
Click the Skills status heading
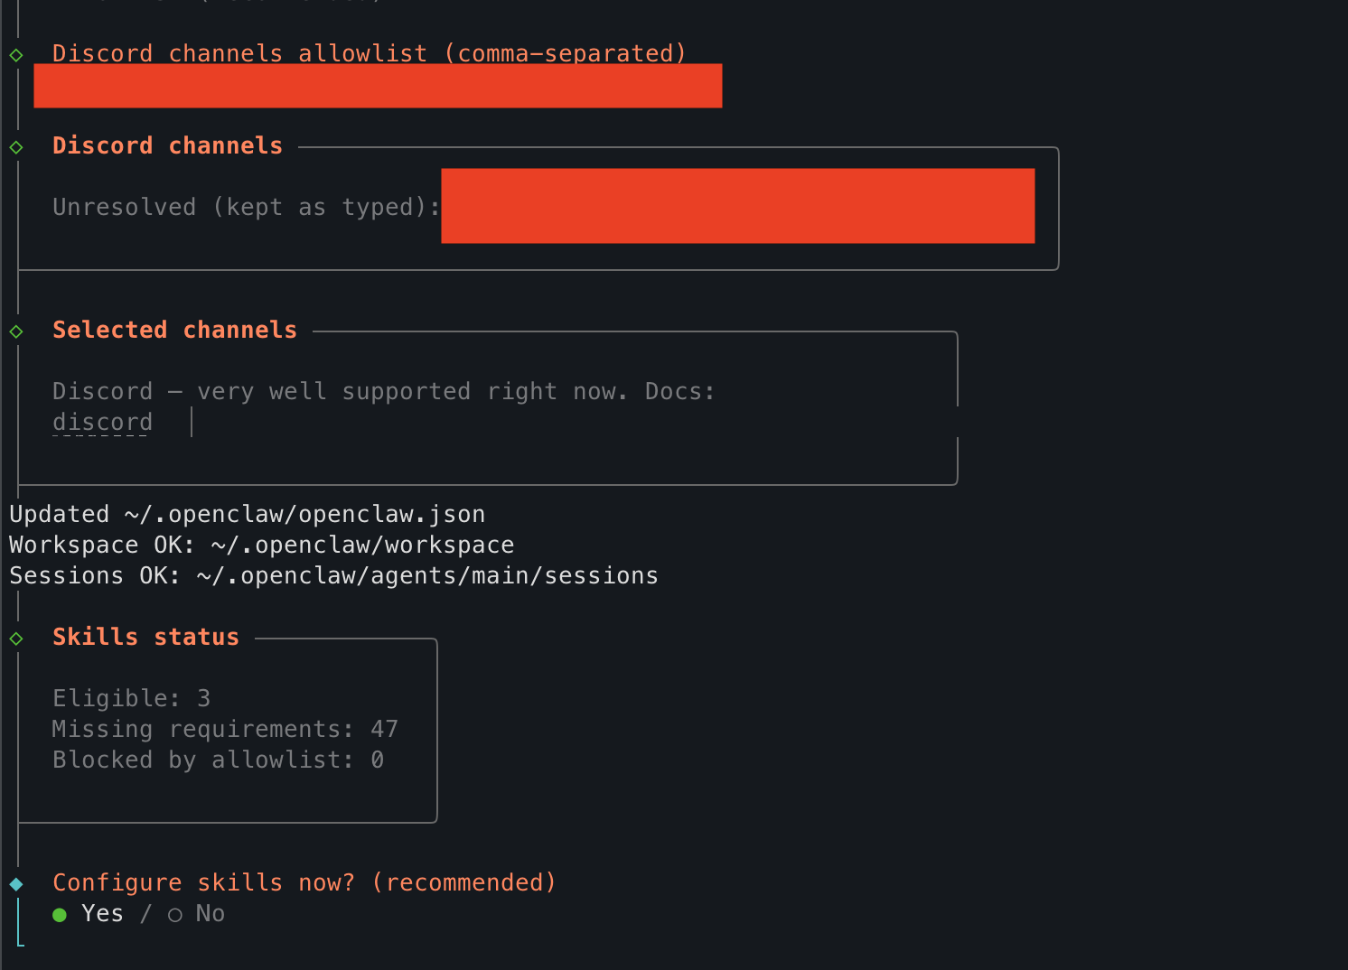pyautogui.click(x=145, y=637)
